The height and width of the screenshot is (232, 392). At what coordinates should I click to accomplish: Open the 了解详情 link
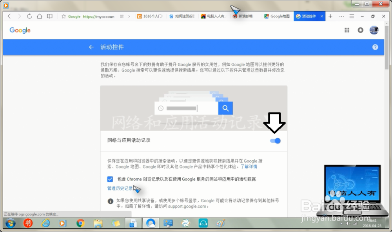pyautogui.click(x=249, y=167)
